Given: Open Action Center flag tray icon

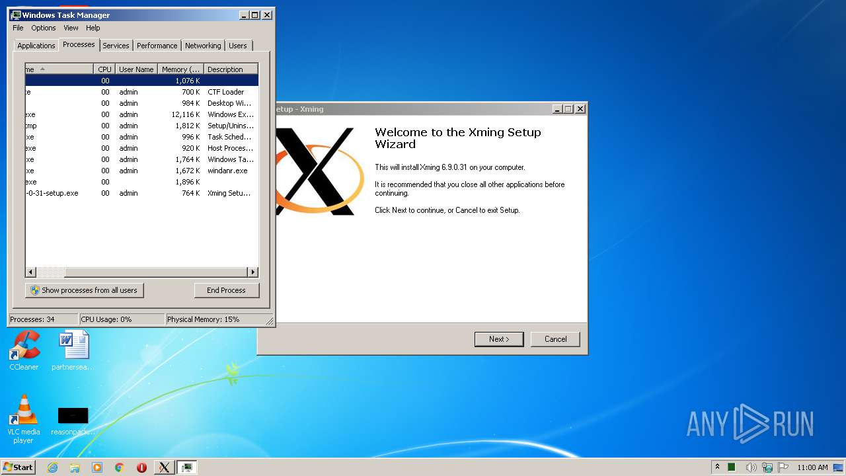Looking at the screenshot, I should click(783, 467).
